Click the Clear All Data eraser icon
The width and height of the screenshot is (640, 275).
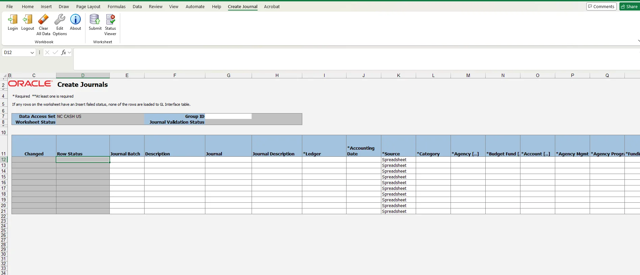point(43,20)
